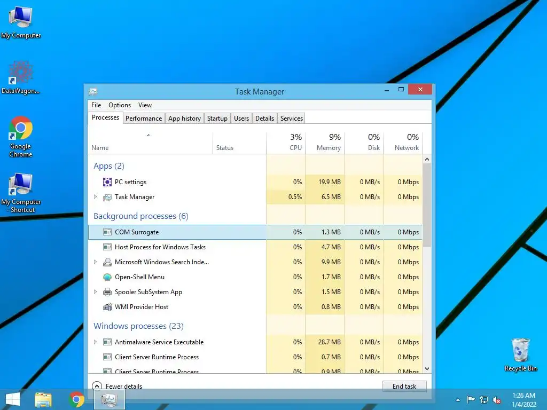This screenshot has height=410, width=547.
Task: Switch to the Services tab
Action: (292, 118)
